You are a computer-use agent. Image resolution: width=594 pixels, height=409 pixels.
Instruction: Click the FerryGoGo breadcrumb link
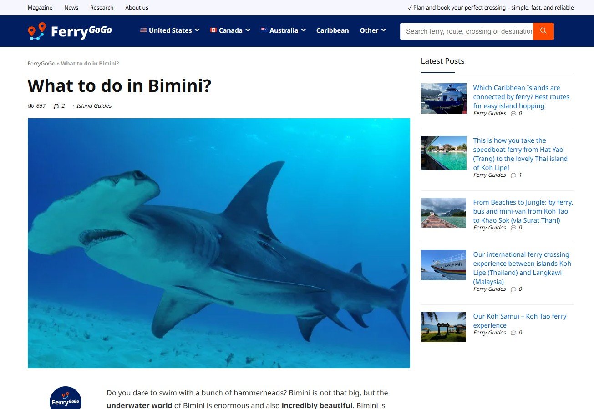coord(41,64)
